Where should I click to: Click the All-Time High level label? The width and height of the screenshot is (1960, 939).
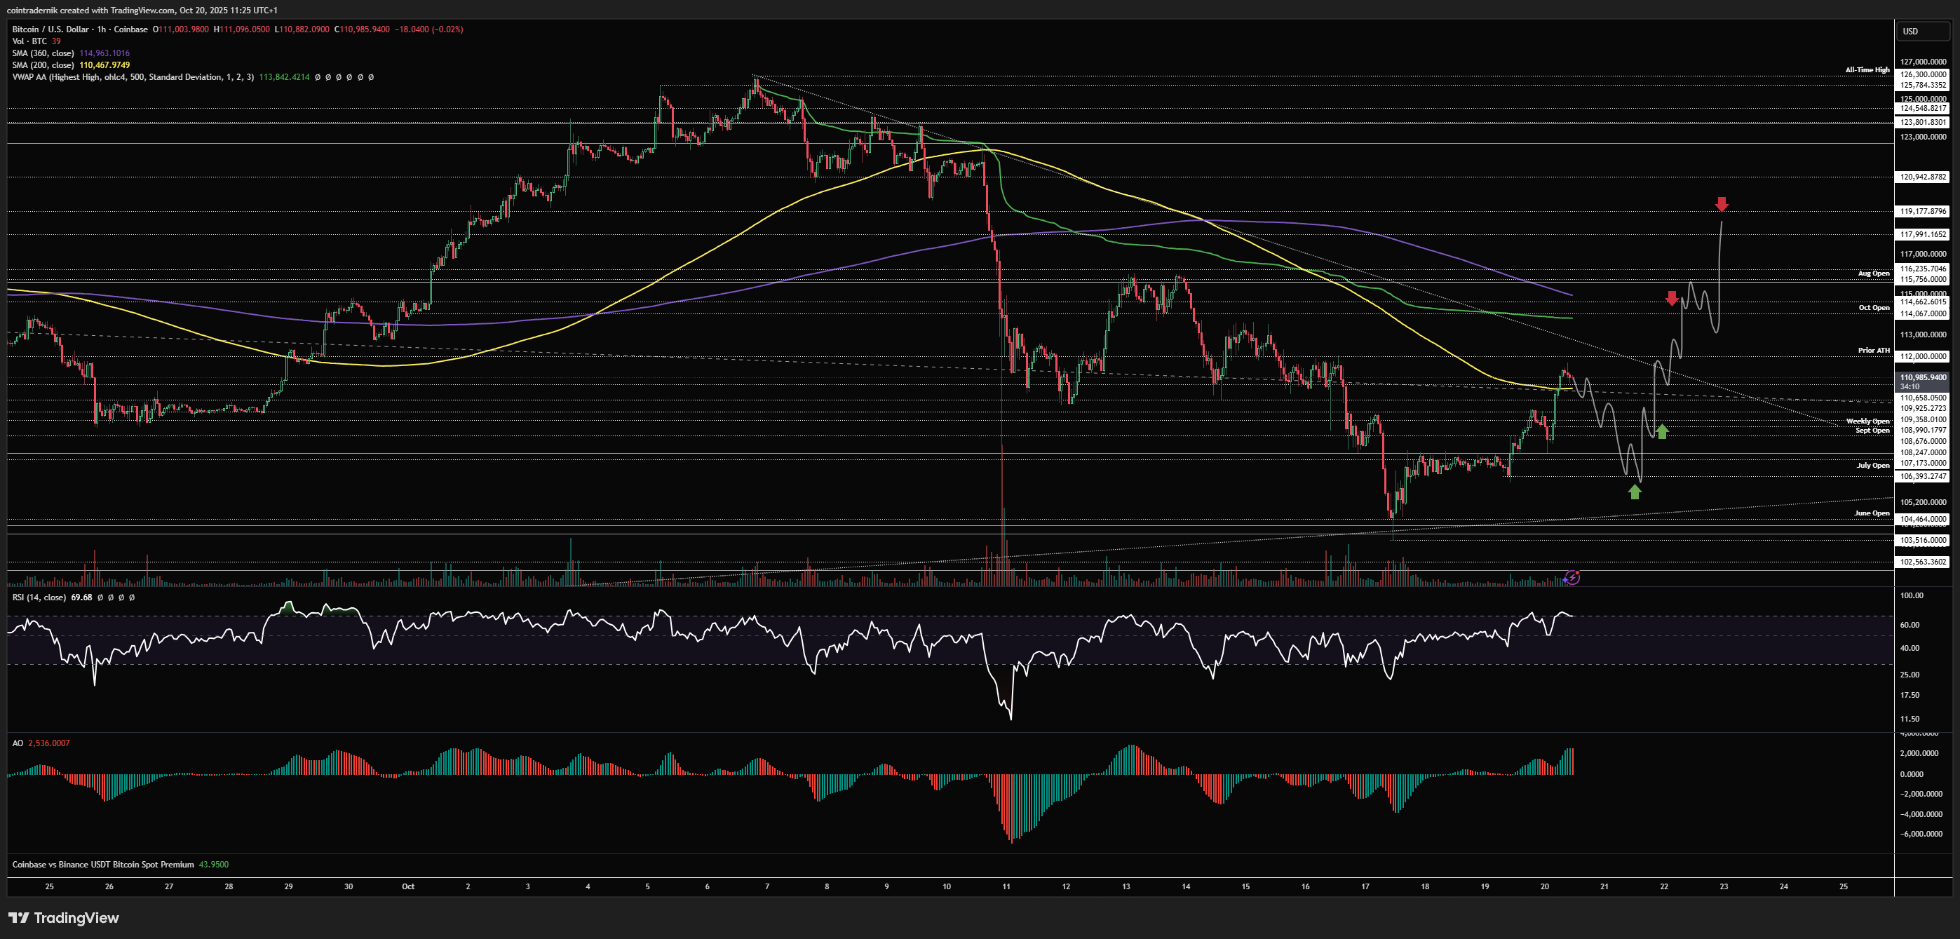(1867, 70)
